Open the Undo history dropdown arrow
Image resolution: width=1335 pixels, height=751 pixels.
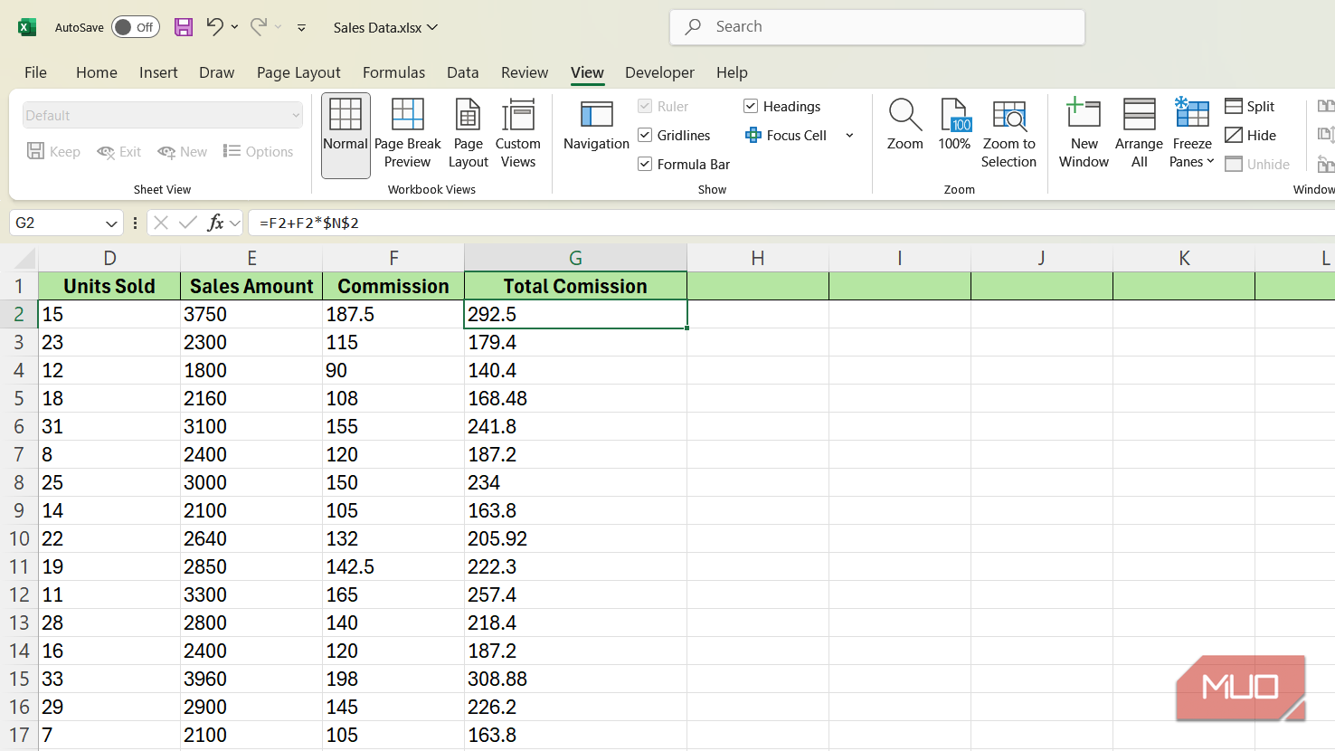coord(235,27)
